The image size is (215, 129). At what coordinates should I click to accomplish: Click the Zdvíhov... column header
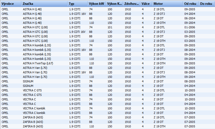(x=132, y=4)
